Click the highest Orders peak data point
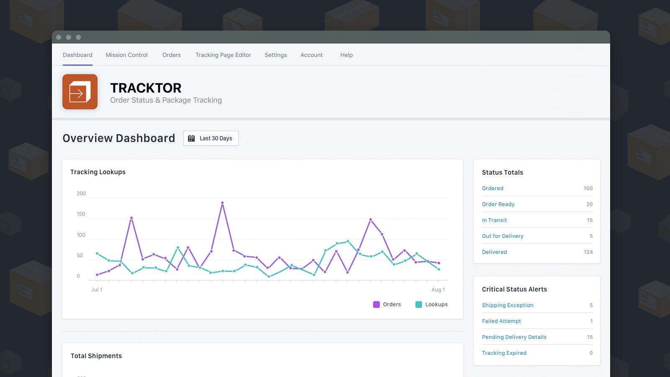 222,203
